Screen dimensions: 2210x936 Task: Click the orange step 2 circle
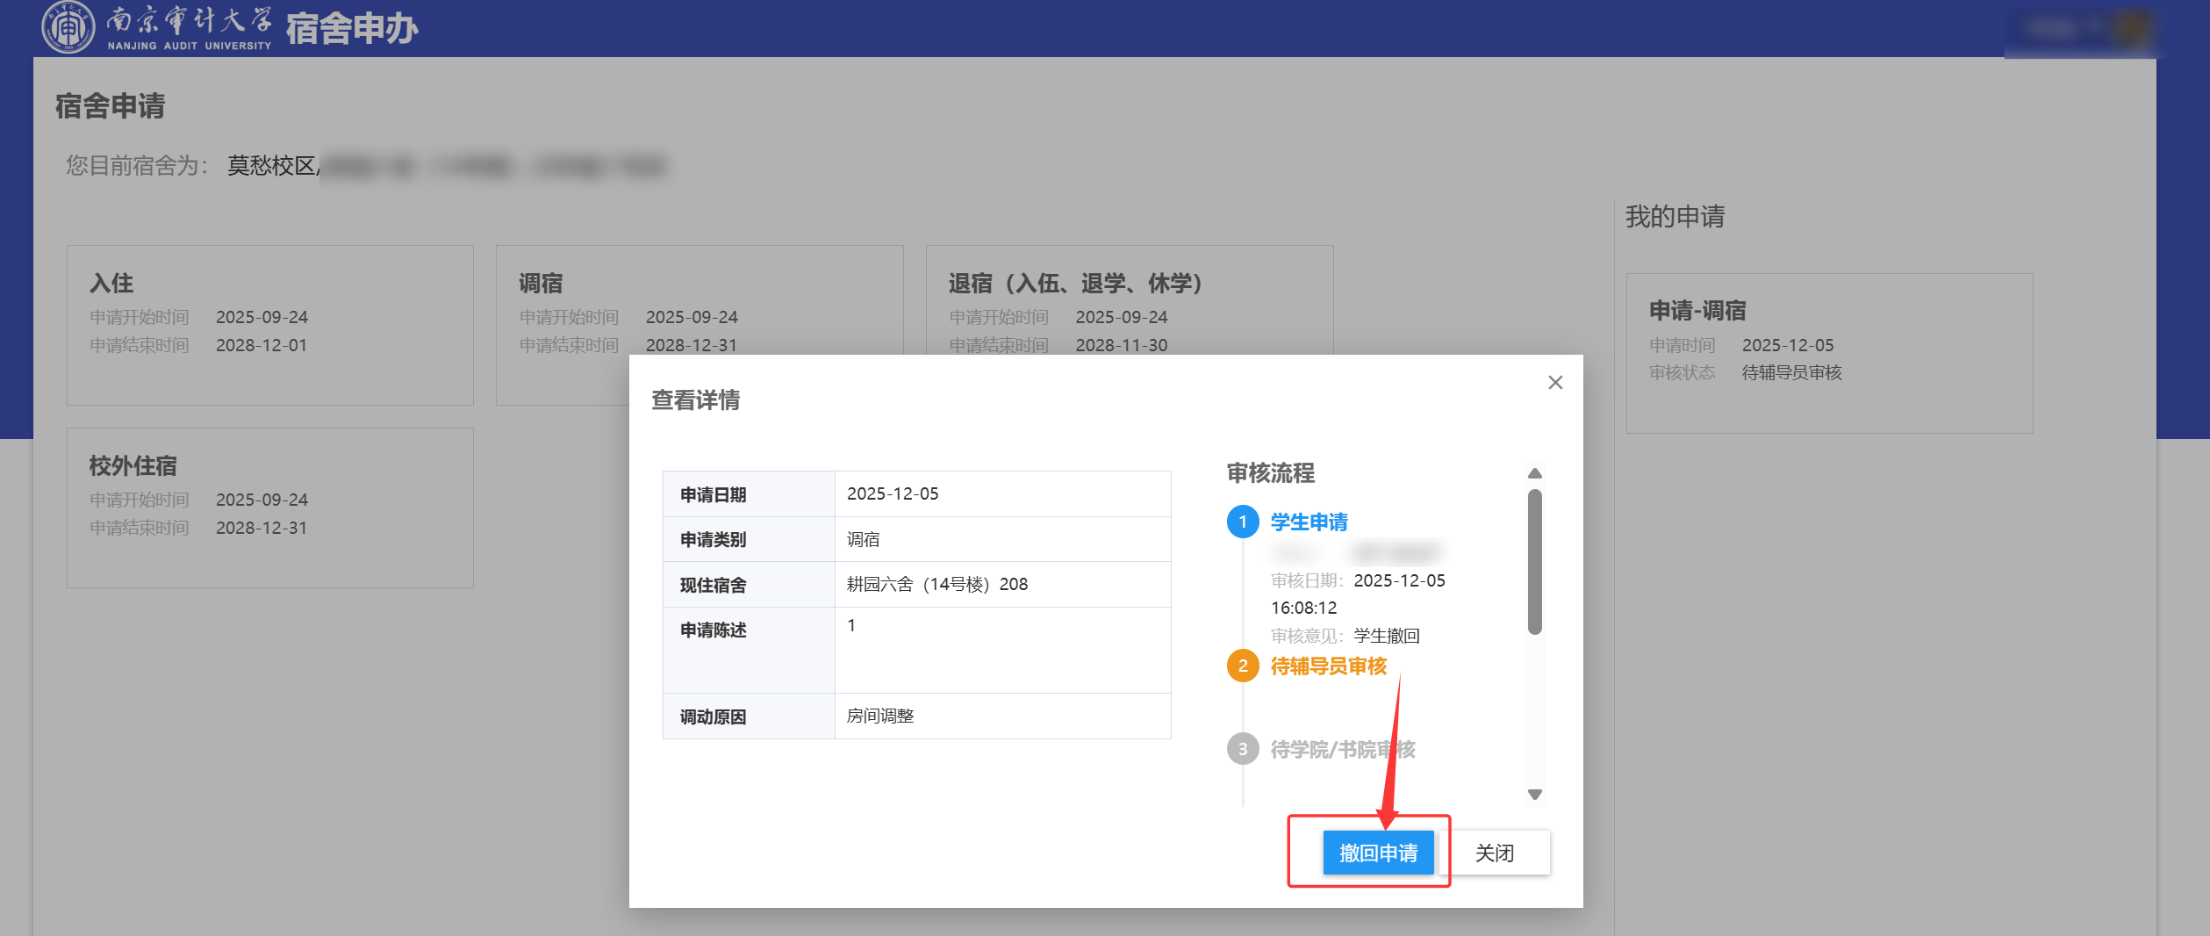click(1242, 666)
